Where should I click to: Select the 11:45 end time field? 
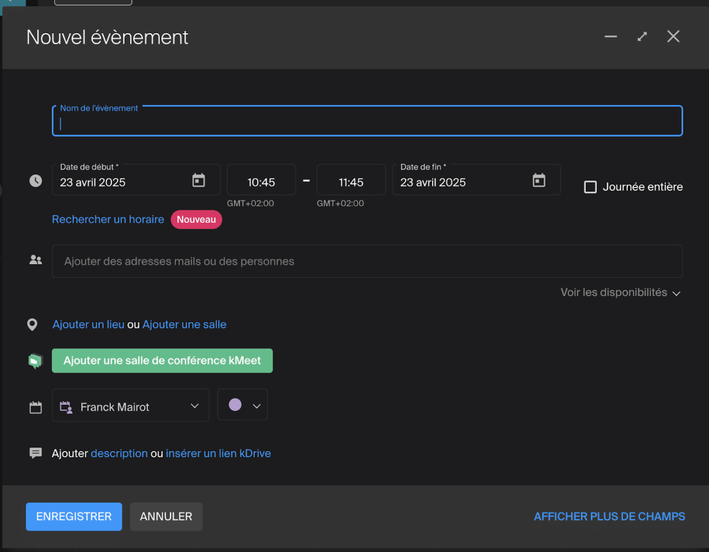(351, 182)
